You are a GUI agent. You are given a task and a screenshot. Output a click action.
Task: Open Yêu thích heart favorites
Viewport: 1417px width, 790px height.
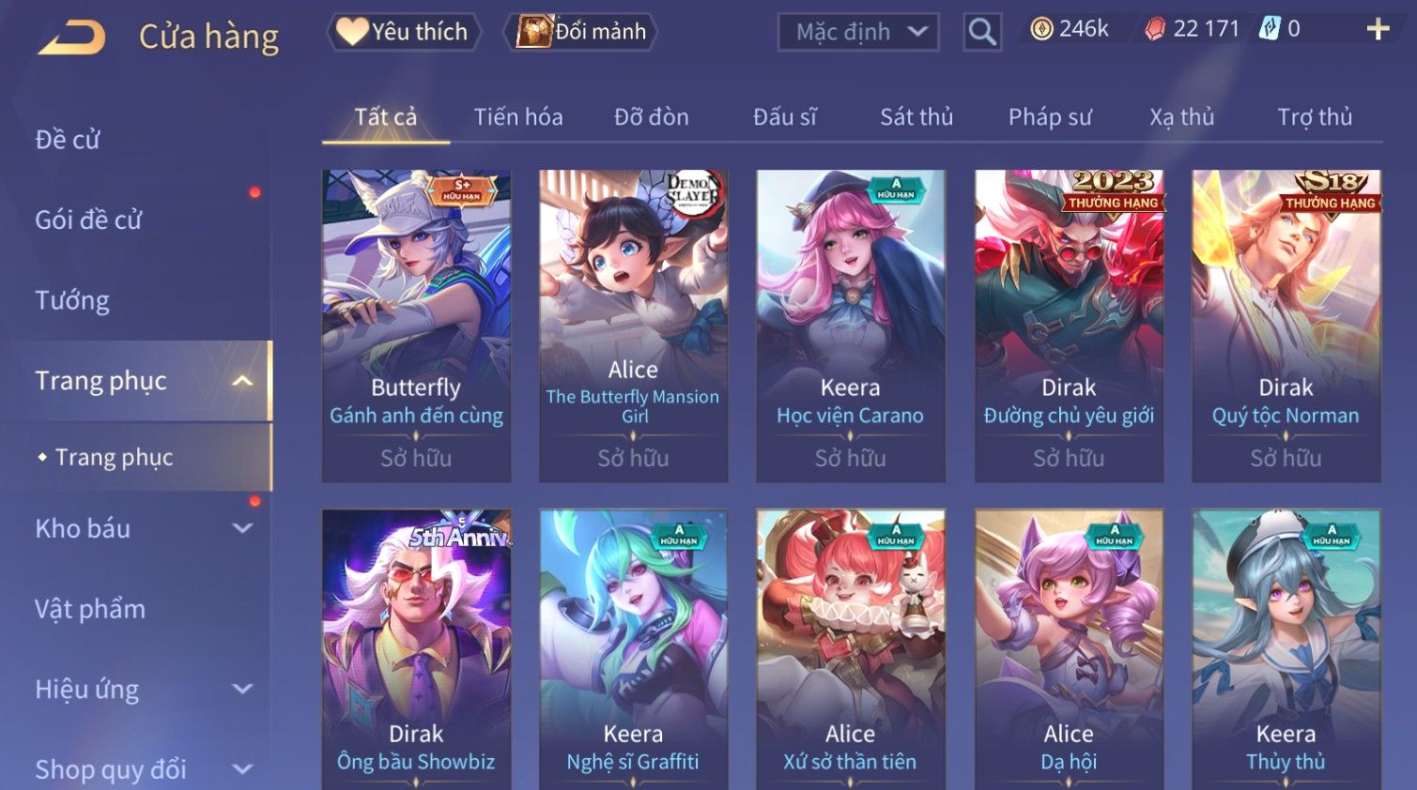[x=403, y=32]
